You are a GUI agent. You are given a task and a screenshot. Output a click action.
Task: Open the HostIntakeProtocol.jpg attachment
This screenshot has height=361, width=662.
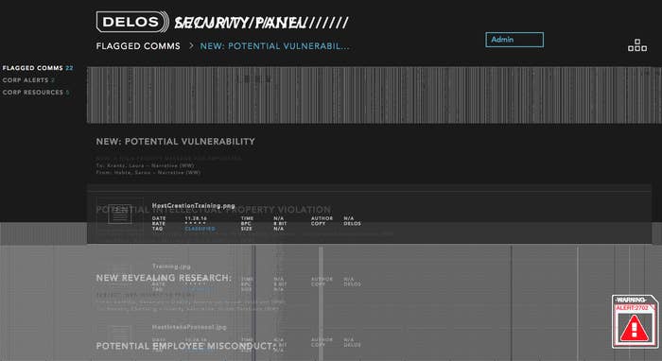(189, 327)
